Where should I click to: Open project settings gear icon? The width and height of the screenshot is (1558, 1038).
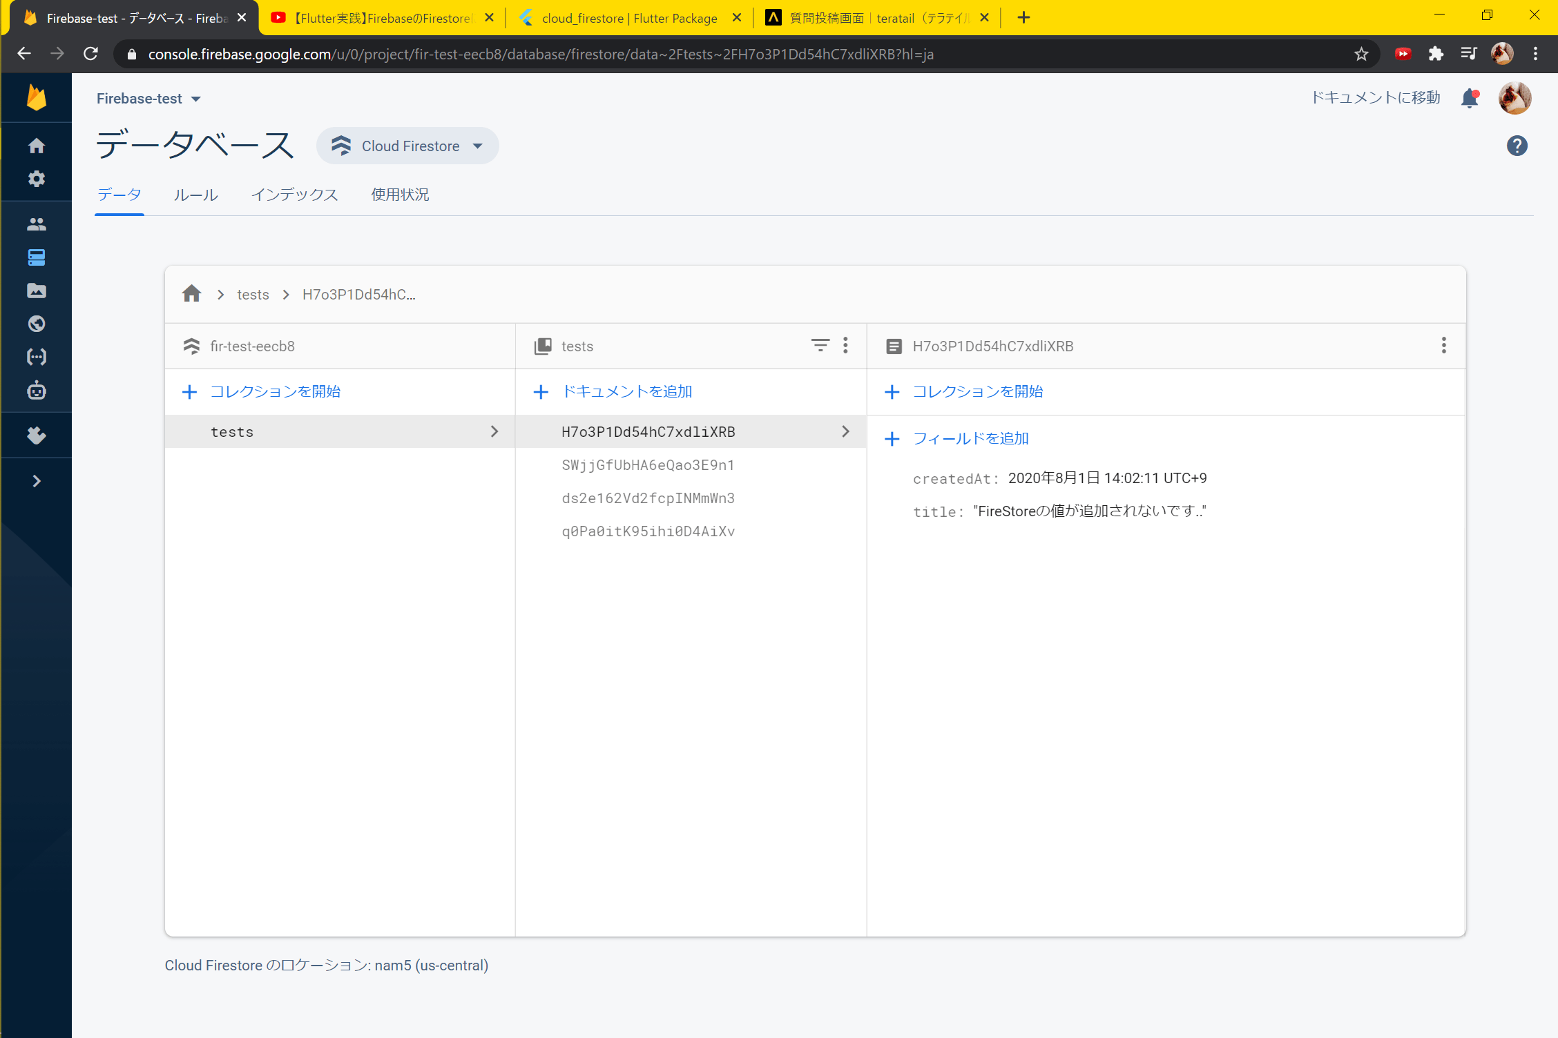pyautogui.click(x=37, y=179)
